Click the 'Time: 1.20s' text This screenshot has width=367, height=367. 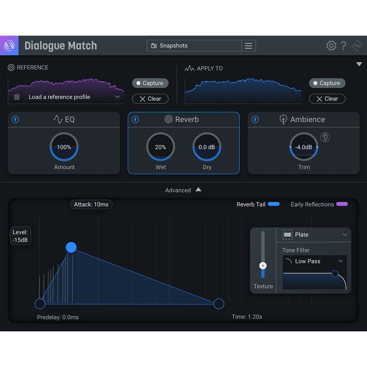pyautogui.click(x=247, y=317)
